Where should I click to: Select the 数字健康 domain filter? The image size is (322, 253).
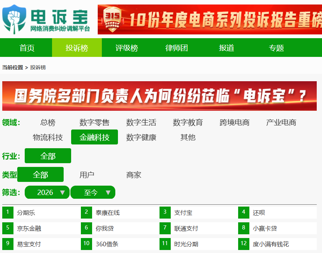(141, 137)
